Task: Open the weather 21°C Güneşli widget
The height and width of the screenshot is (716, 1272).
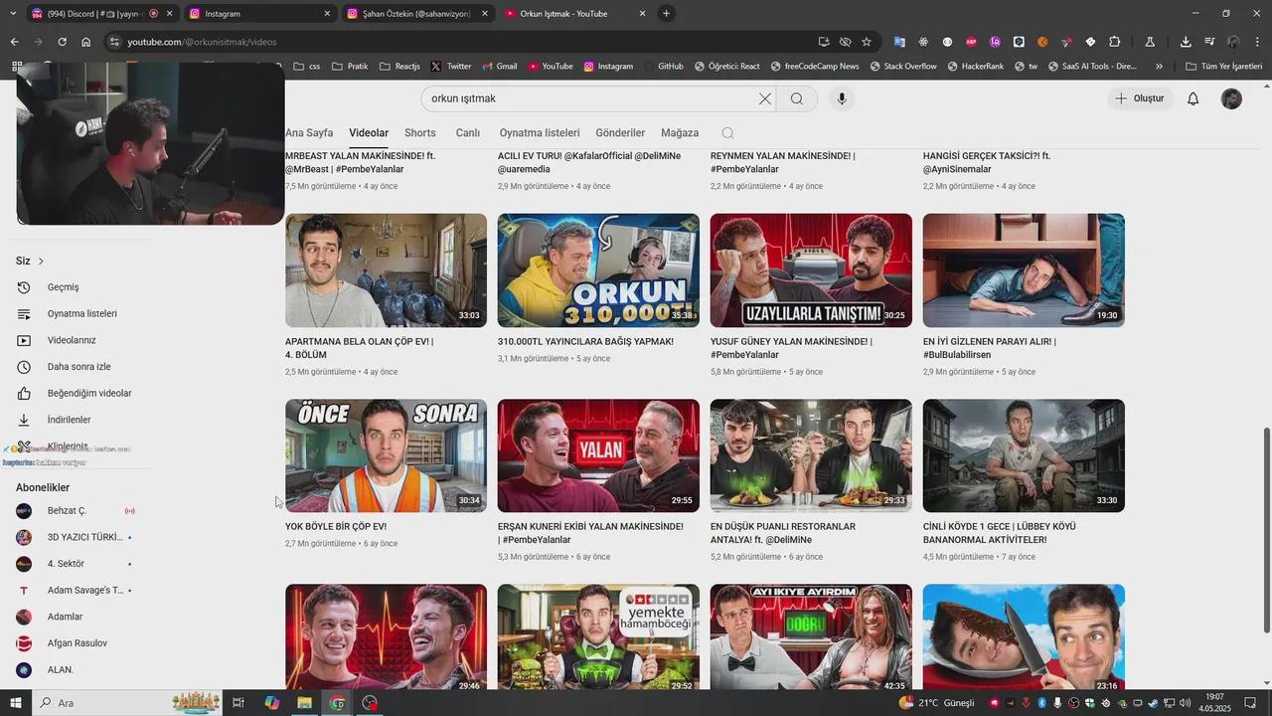Action: pos(936,703)
